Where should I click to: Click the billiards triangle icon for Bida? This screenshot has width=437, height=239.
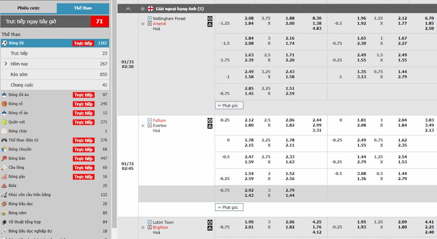click(4, 186)
